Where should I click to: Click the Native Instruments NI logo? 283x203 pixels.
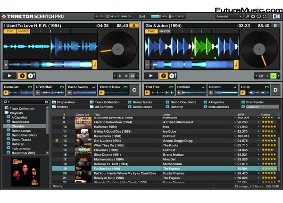click(276, 17)
